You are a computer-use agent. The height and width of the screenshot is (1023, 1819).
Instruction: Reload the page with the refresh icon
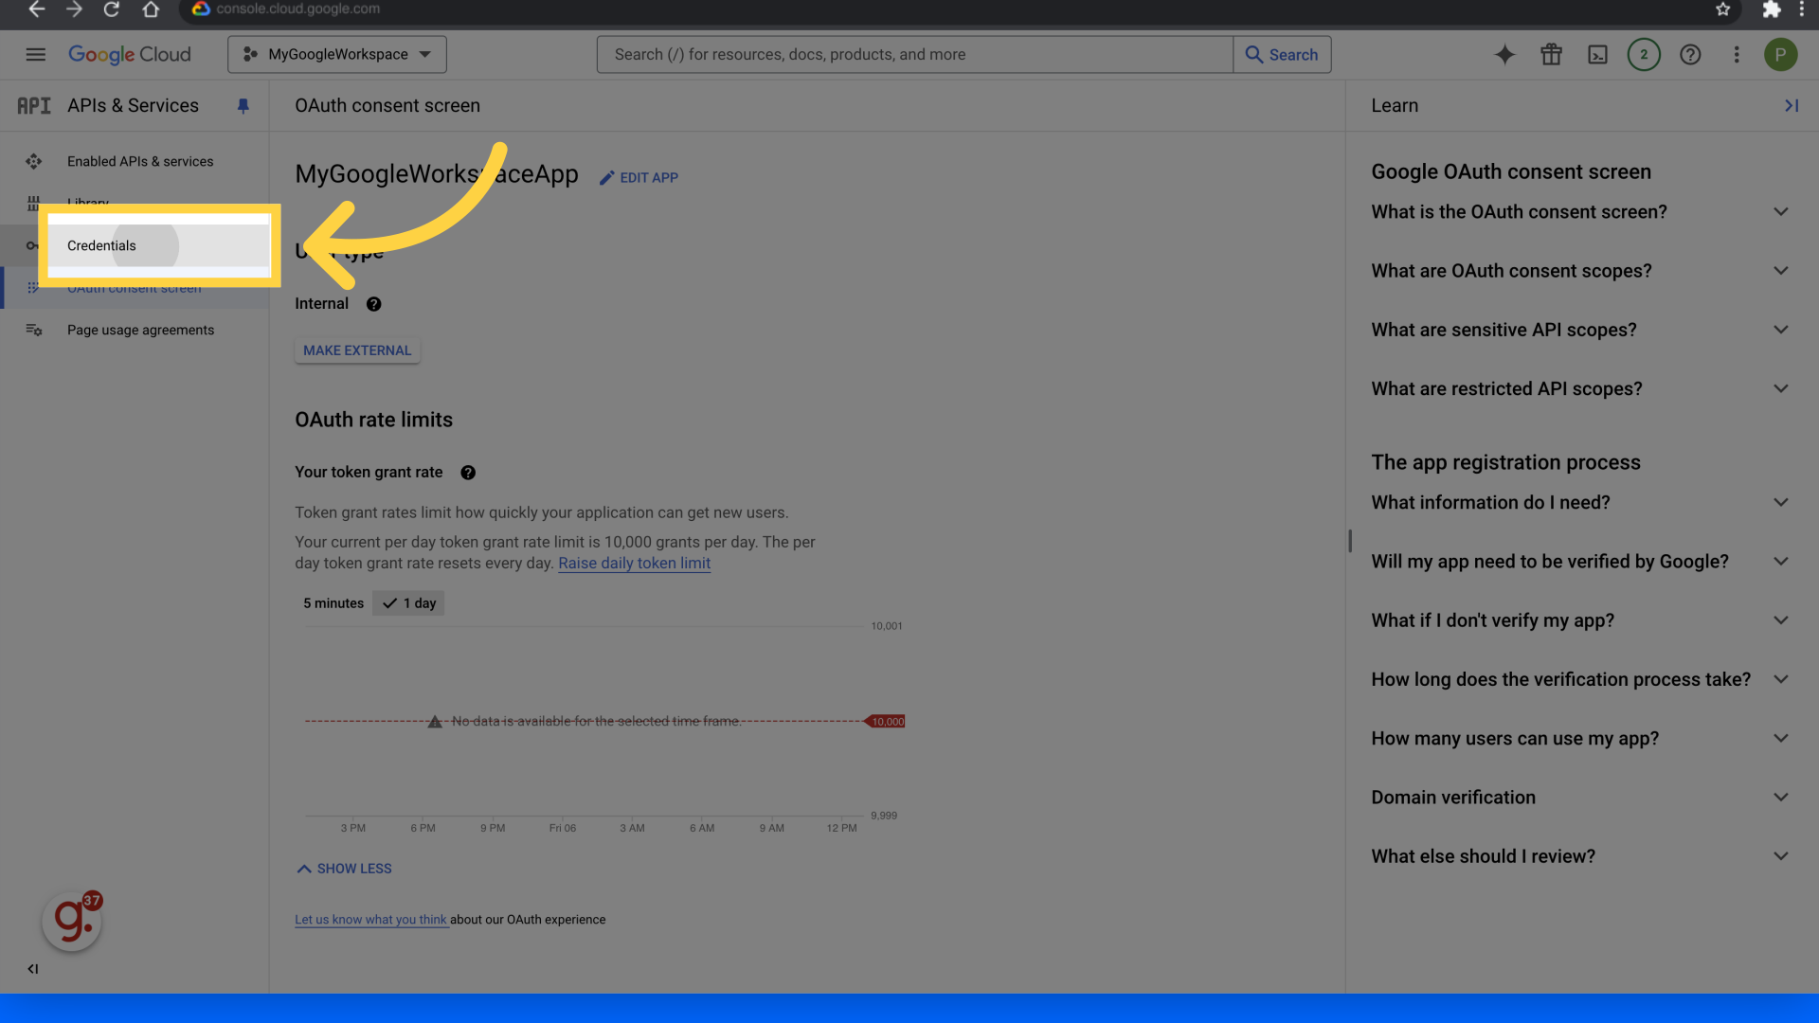(112, 9)
